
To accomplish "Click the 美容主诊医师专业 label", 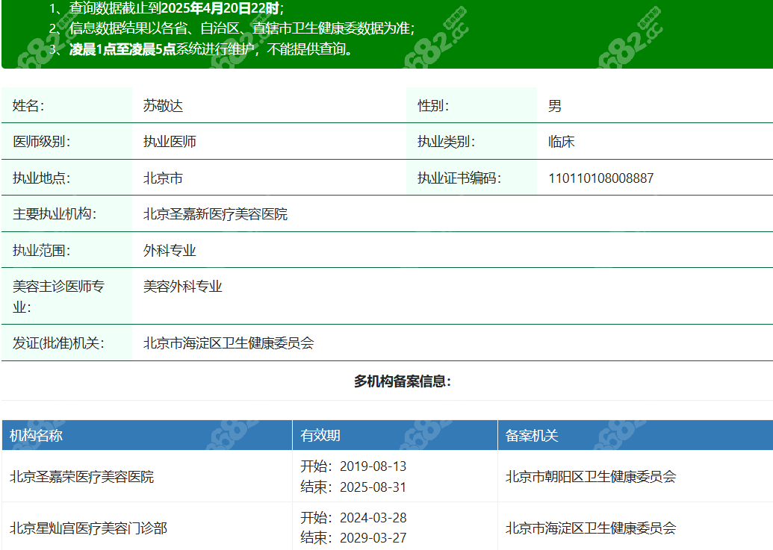I will point(58,296).
